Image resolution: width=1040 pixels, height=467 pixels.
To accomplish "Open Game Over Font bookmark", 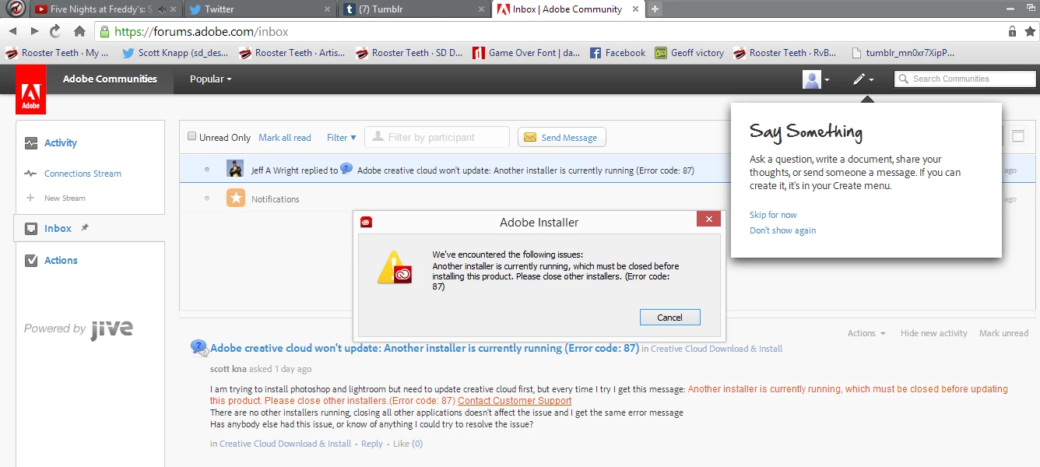I will pos(526,53).
